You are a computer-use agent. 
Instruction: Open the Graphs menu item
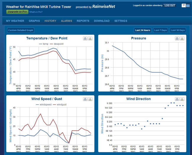[34, 21]
